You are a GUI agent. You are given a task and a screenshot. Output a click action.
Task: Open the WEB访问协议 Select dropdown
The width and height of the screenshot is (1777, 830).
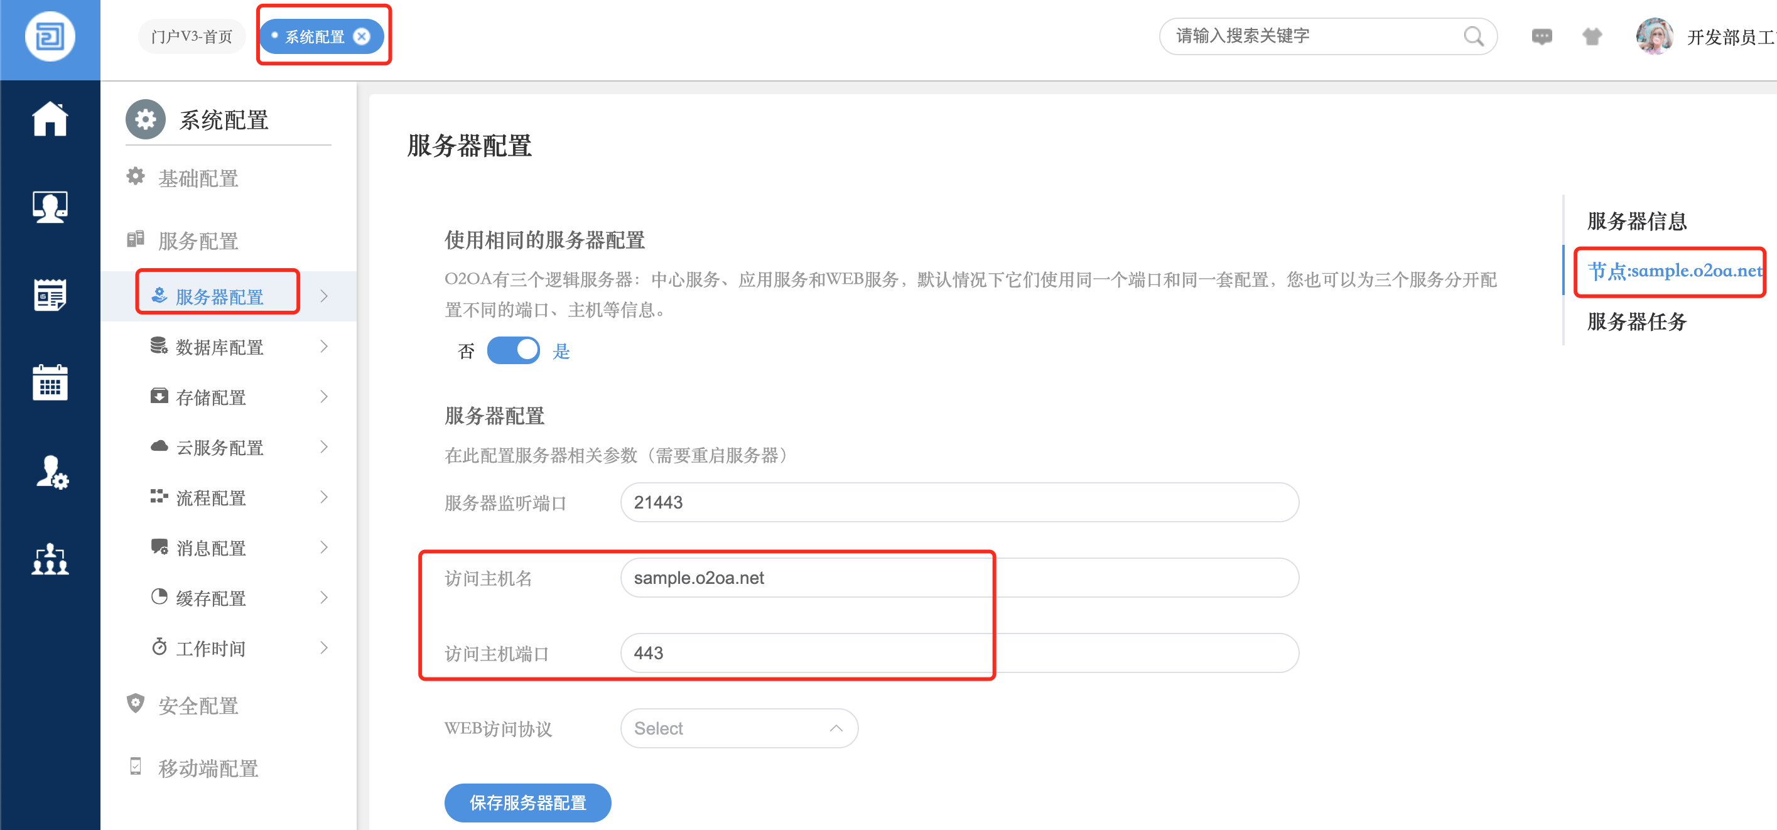click(x=738, y=728)
